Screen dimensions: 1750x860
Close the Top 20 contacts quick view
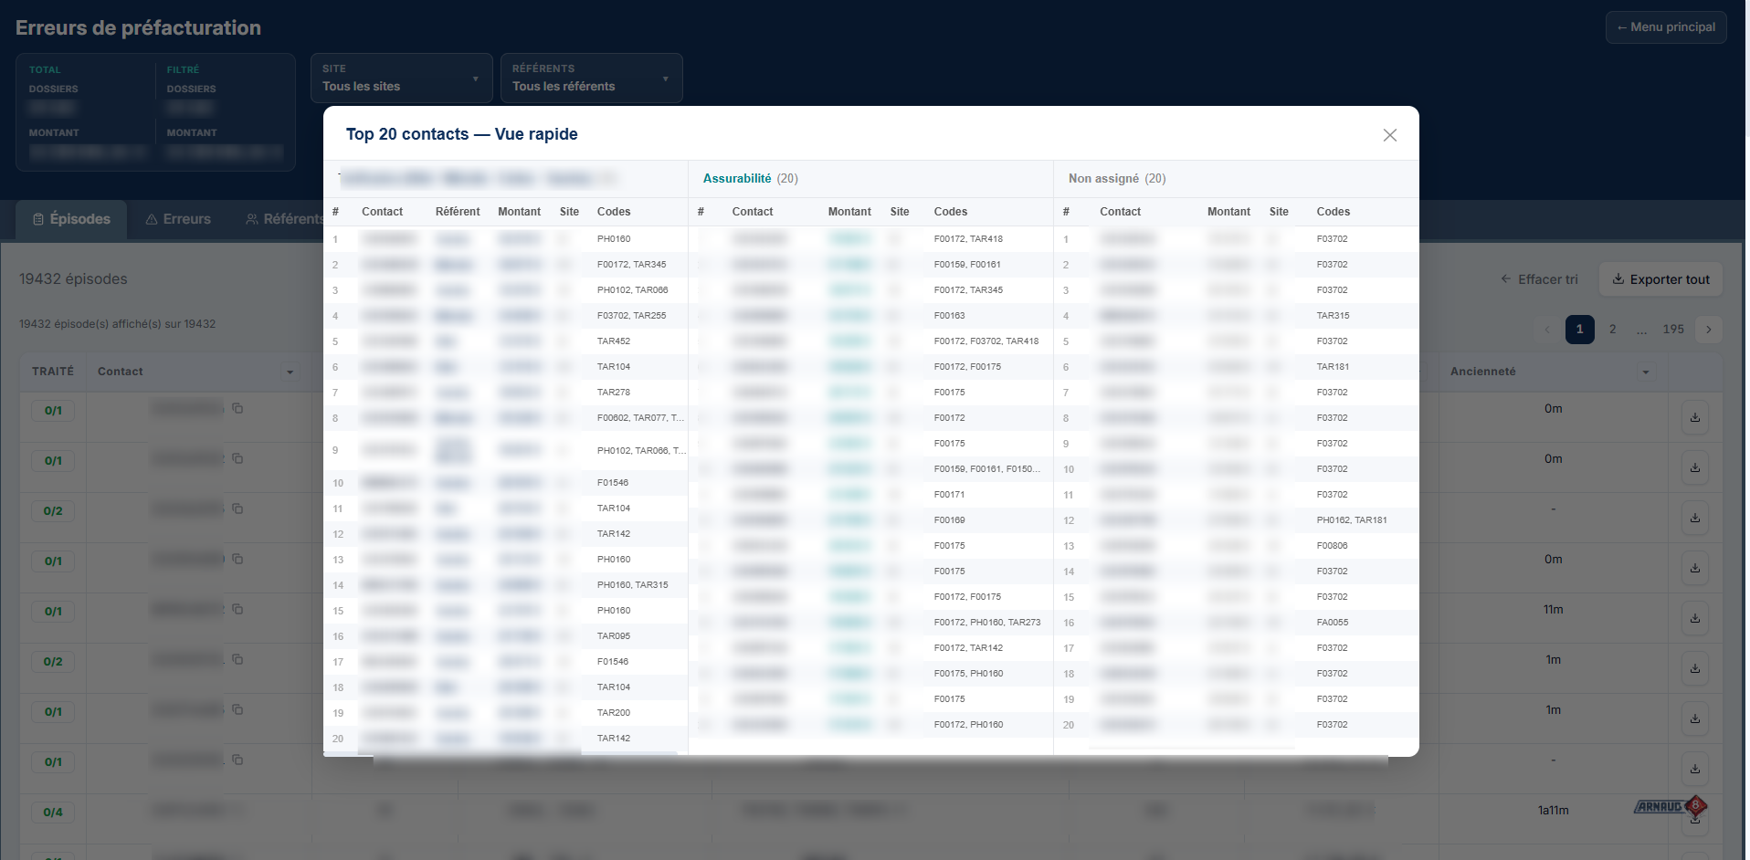click(x=1389, y=135)
